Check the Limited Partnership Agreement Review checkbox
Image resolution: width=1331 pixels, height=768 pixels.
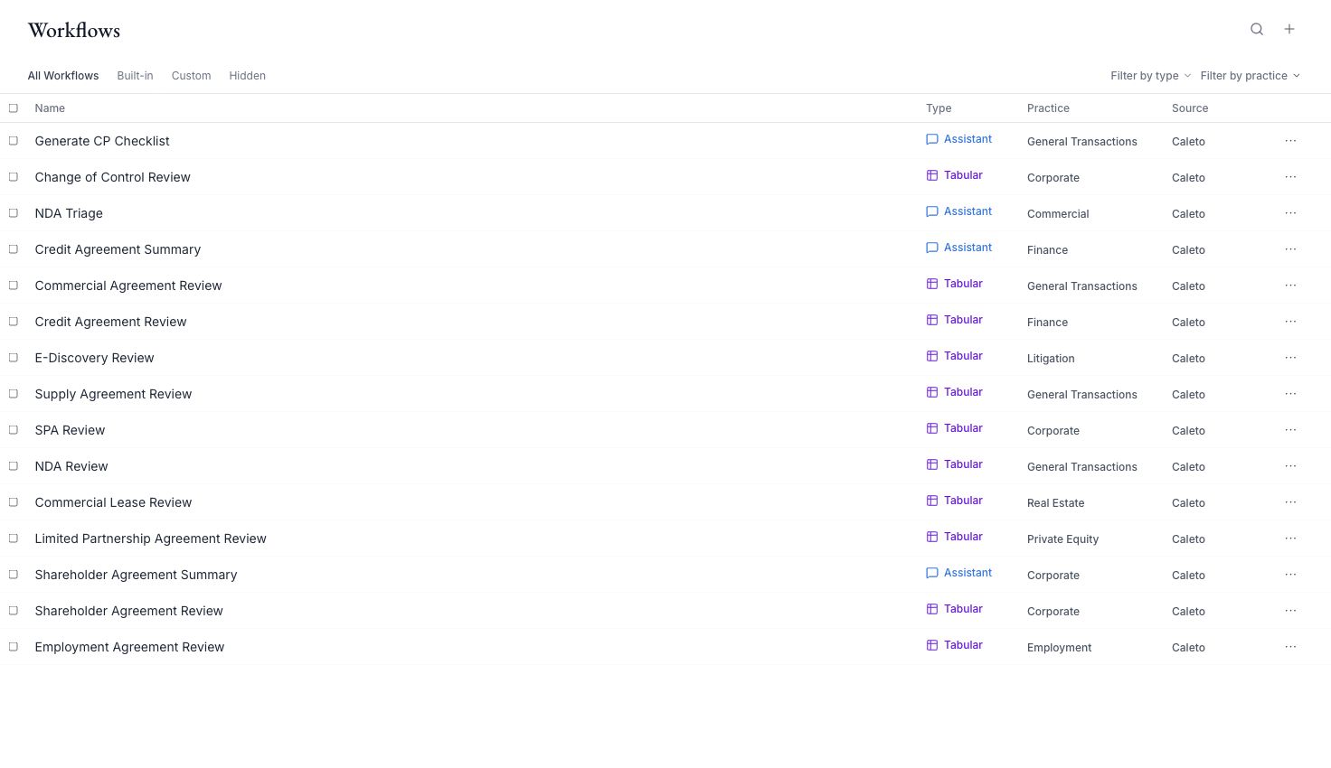click(x=14, y=539)
